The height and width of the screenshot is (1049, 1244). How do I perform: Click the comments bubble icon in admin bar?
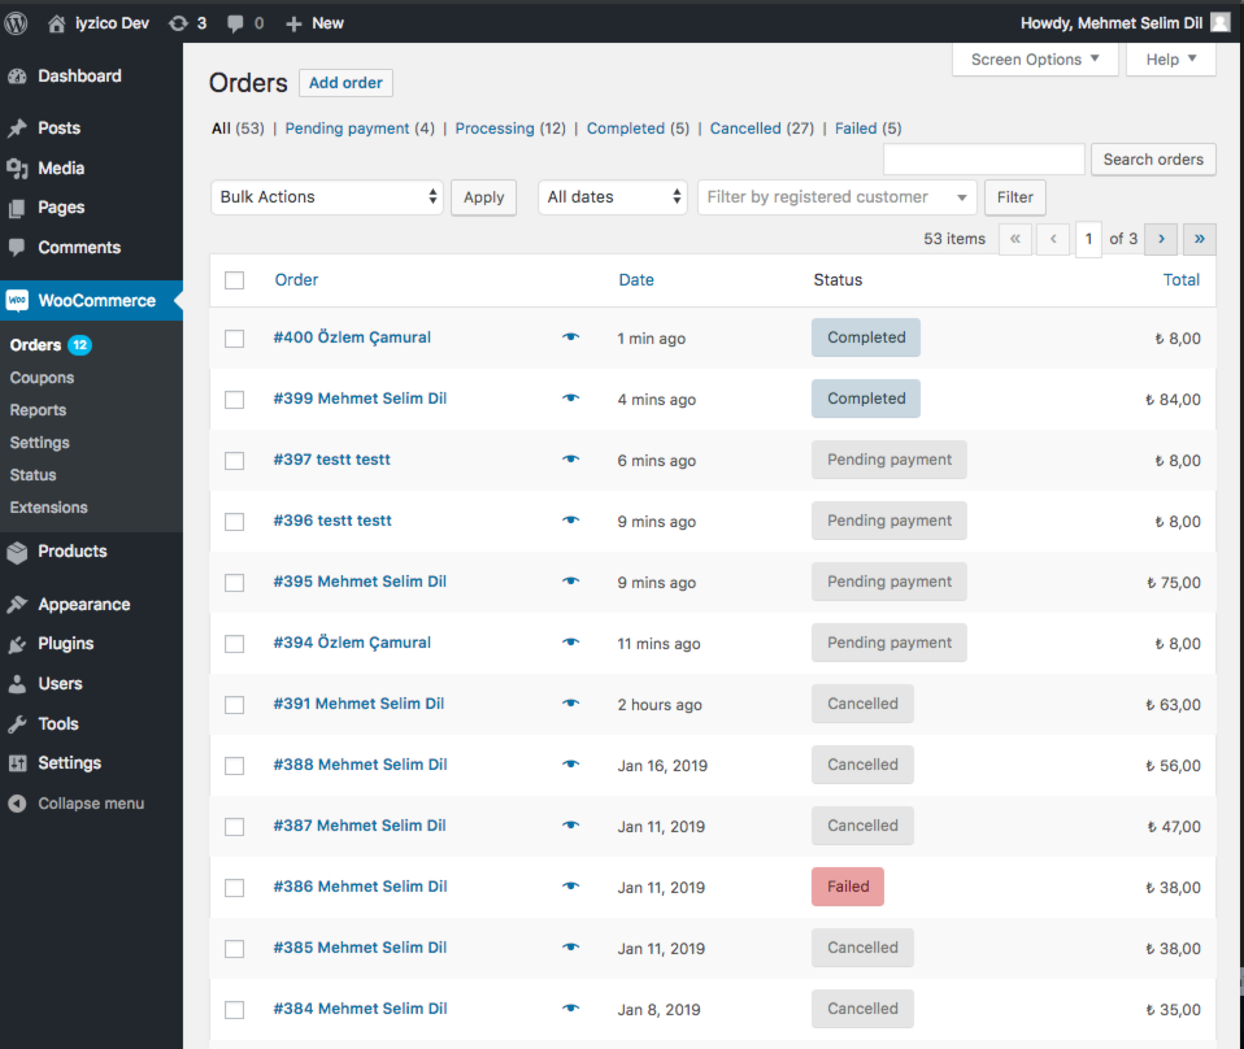pos(235,23)
